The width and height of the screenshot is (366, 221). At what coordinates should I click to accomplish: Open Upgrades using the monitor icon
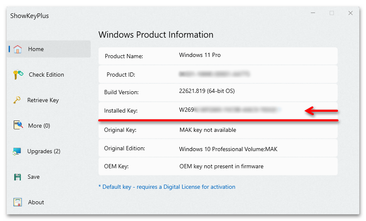[x=17, y=151]
